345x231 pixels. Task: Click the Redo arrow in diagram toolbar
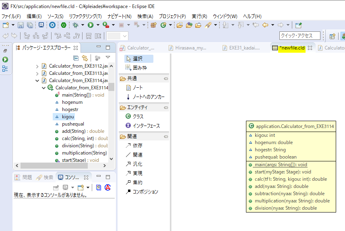14,36
